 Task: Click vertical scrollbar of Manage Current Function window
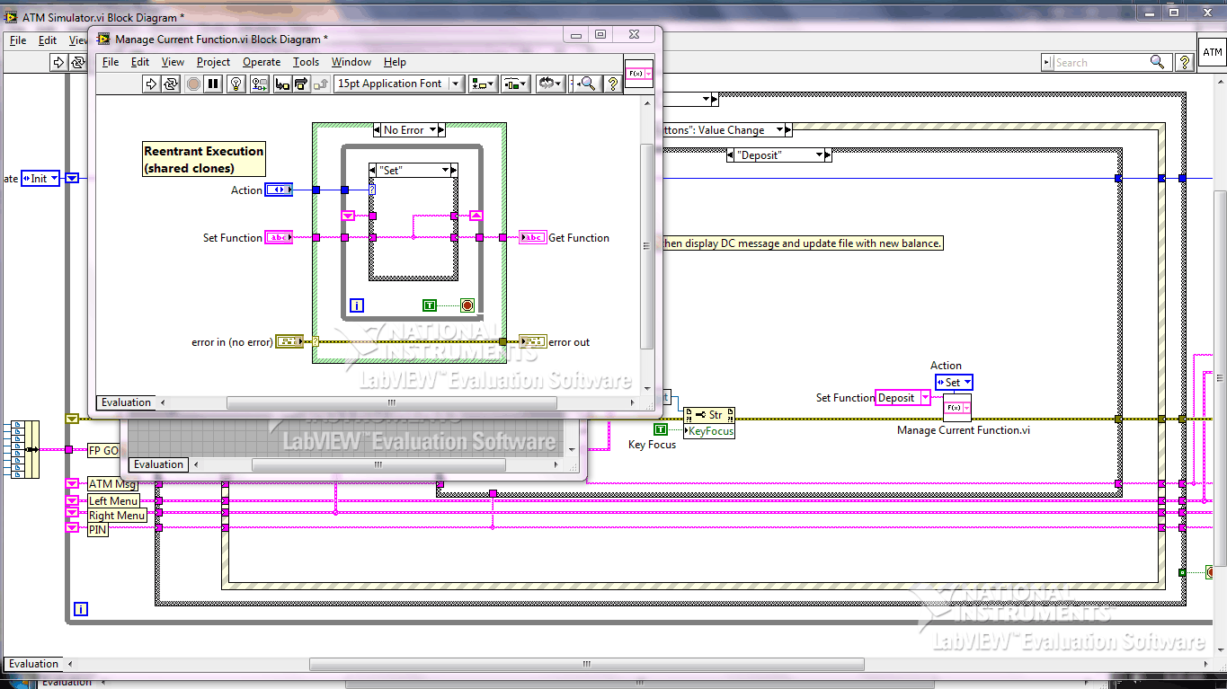pyautogui.click(x=646, y=246)
